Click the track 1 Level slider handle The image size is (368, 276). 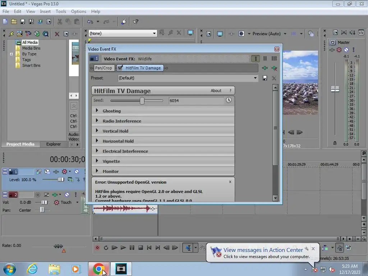[61, 180]
